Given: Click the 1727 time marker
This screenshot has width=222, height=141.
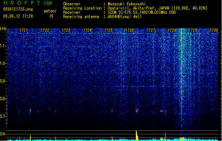Looking at the screenshot, I should 151,30.
